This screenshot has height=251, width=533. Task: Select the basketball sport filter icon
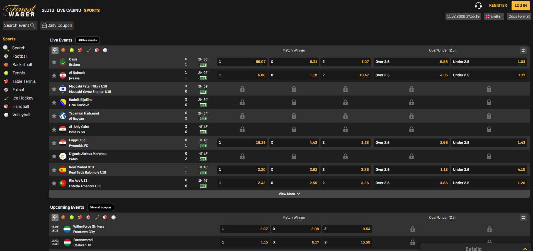tap(63, 50)
